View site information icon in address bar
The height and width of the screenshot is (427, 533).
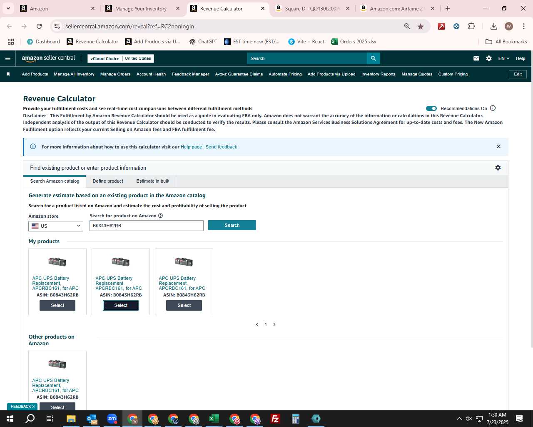(57, 26)
